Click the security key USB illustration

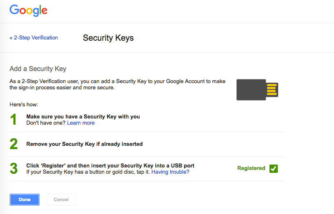[x=257, y=89]
